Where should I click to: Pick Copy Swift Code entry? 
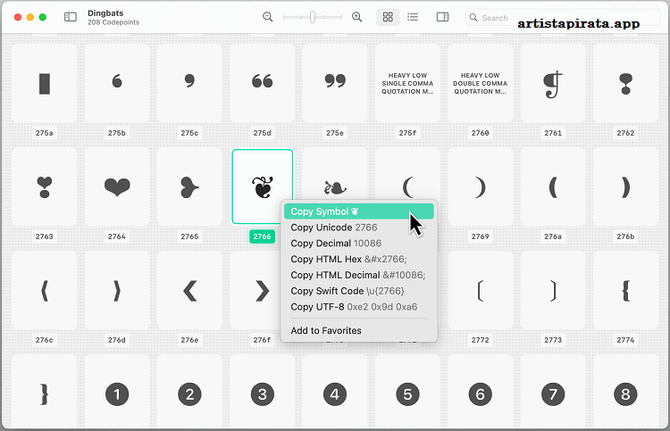coord(359,291)
